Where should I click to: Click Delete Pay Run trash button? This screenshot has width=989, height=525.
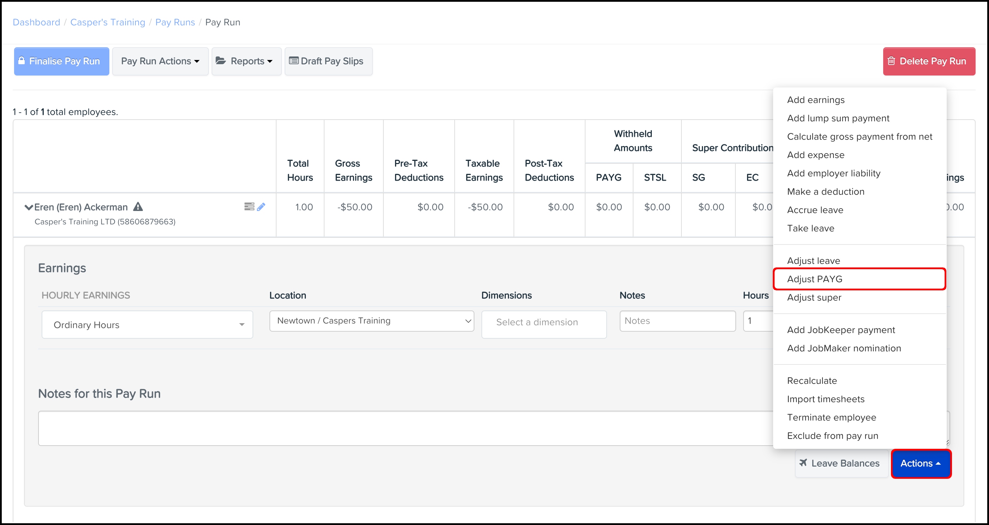929,61
